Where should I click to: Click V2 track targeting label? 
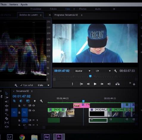(x=24, y=105)
